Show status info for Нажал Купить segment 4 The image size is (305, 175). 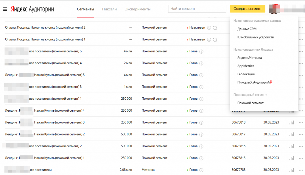pos(201,111)
